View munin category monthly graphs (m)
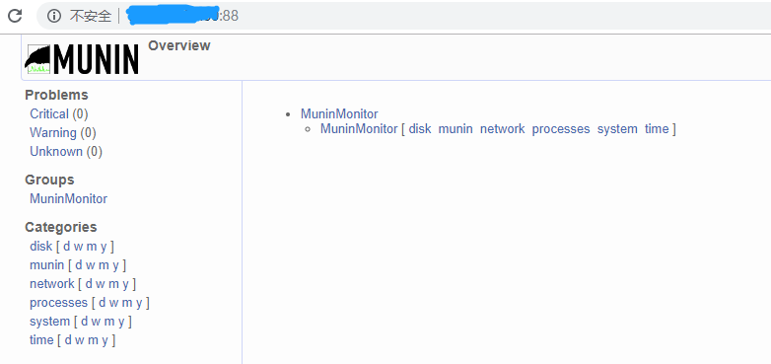771x364 pixels. (x=104, y=265)
